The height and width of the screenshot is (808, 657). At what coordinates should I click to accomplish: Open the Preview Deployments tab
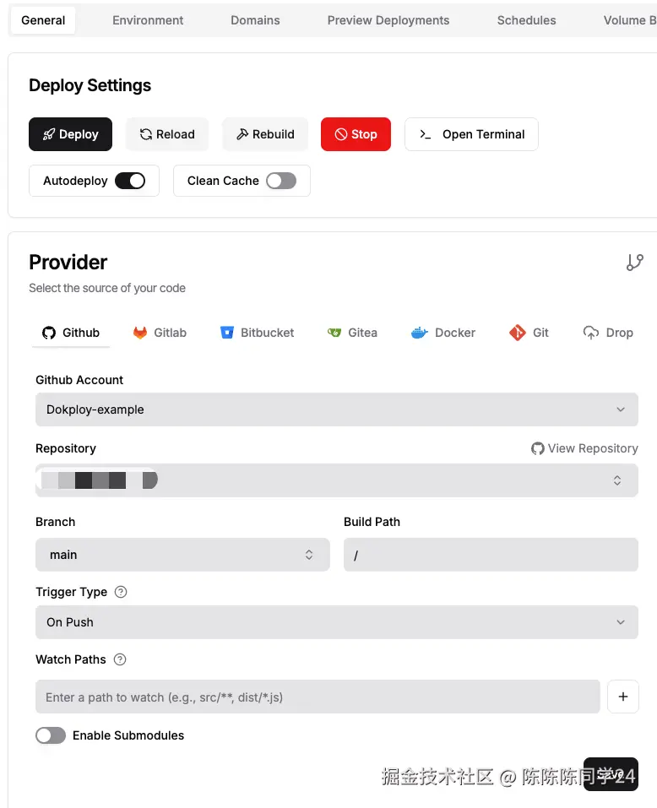[x=388, y=20]
